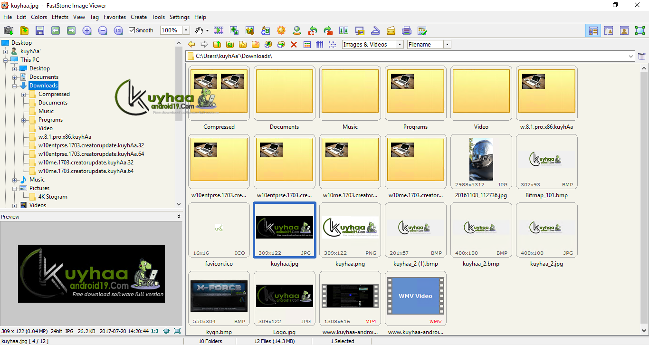Refresh the current folder view

click(x=230, y=44)
